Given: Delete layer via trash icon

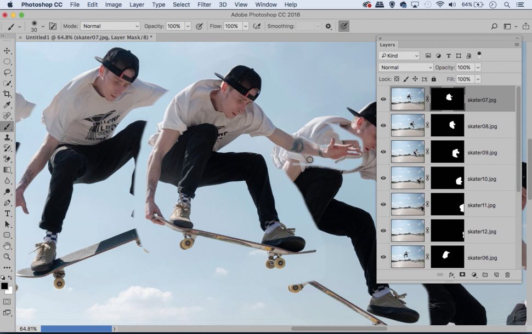Looking at the screenshot, I should (x=508, y=274).
